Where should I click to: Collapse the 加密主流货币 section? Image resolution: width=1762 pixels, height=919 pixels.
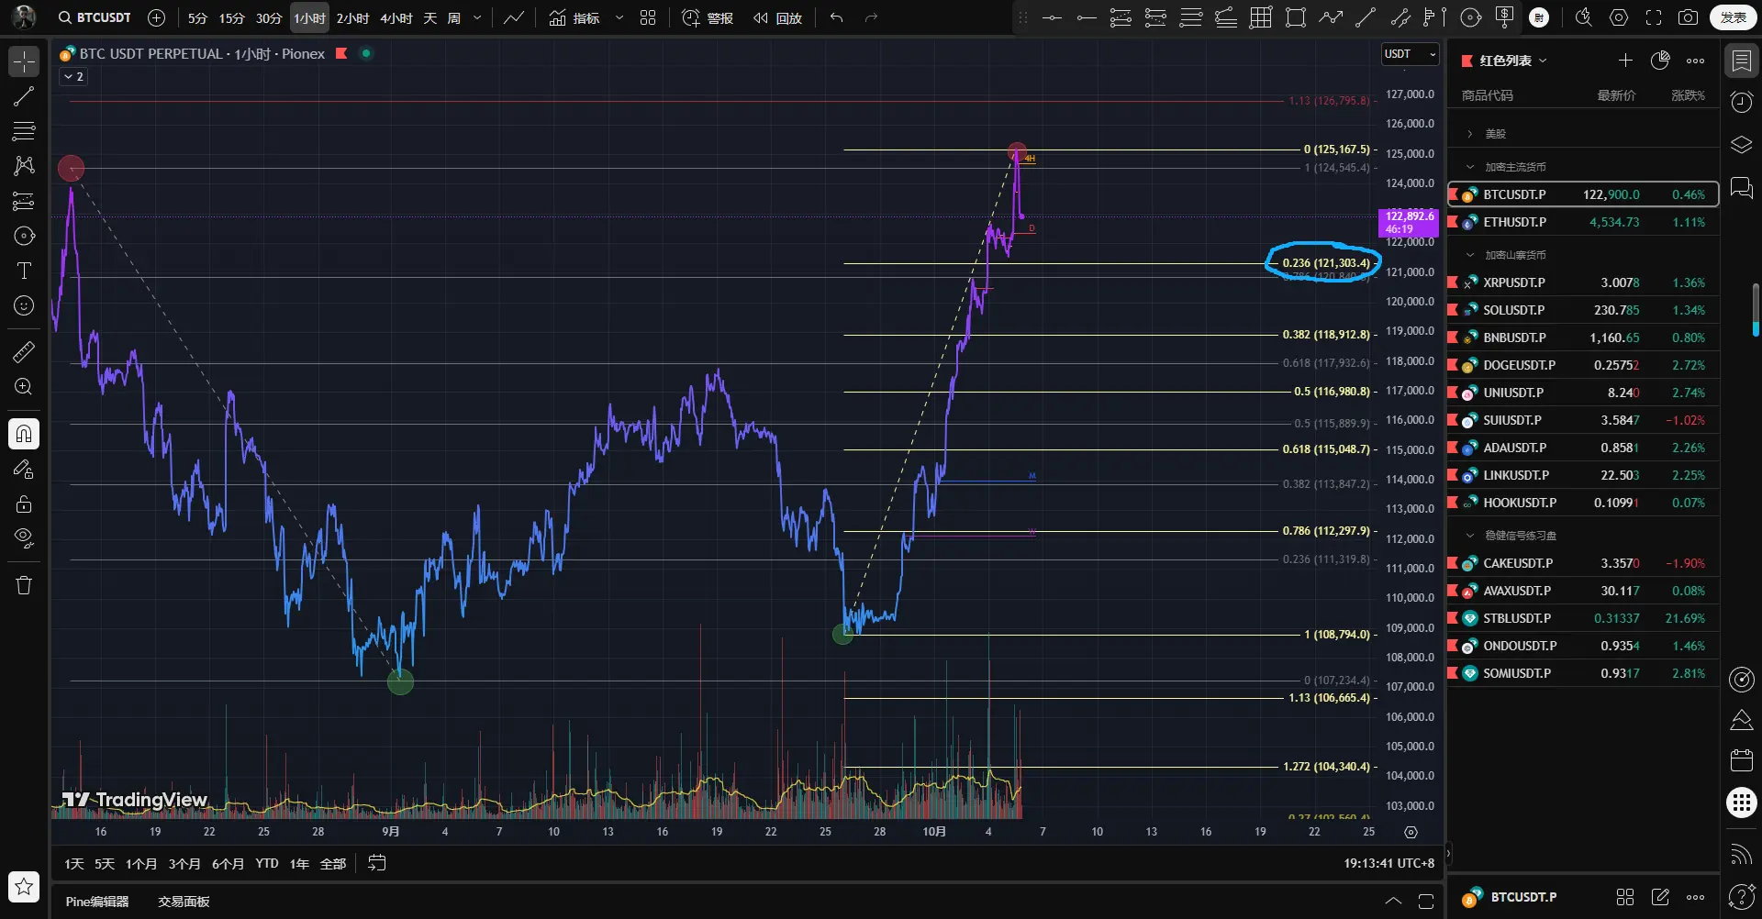[1470, 167]
